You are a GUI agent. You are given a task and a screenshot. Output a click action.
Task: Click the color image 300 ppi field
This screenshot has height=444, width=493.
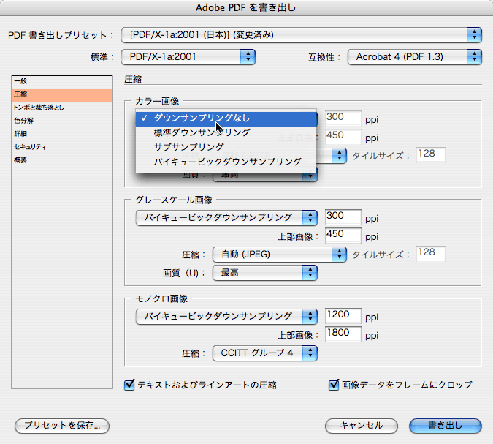(343, 118)
